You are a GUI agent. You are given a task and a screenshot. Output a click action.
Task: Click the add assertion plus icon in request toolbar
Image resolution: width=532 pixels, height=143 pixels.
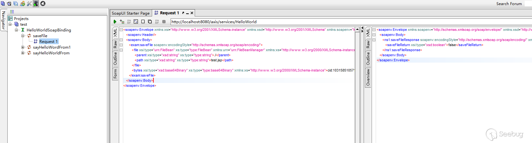point(122,22)
